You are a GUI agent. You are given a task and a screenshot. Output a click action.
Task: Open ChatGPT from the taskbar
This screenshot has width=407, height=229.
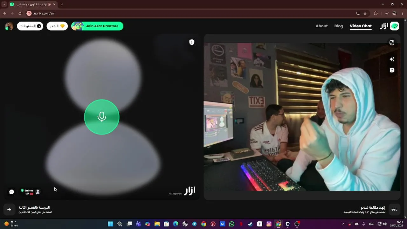(x=185, y=224)
